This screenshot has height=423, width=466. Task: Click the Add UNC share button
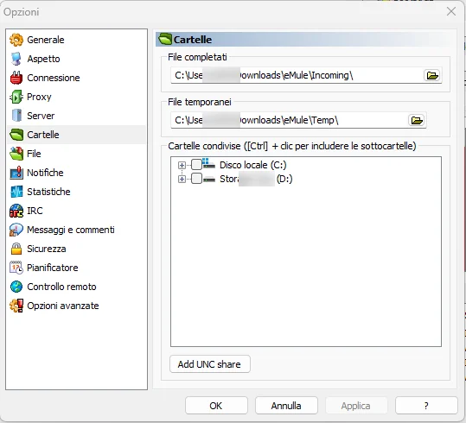click(210, 364)
